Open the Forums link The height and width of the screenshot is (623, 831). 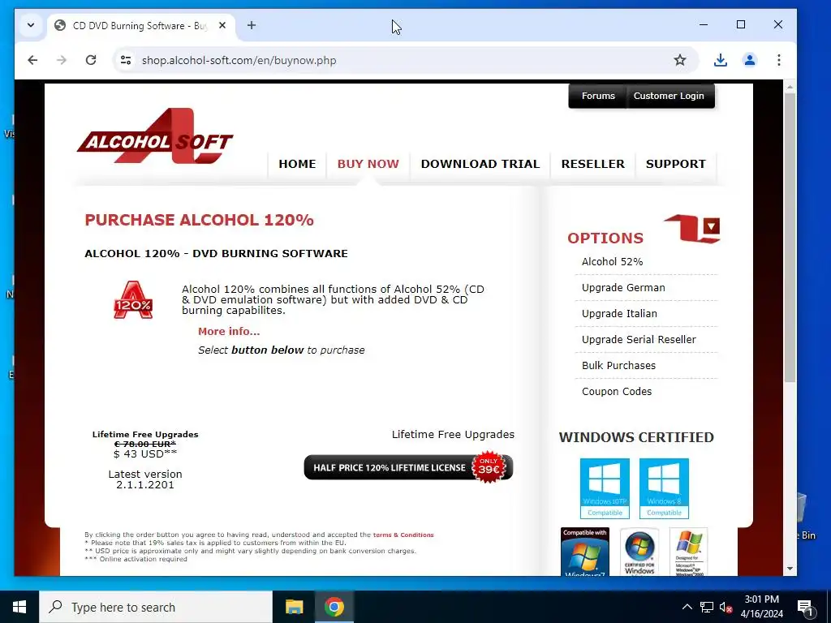[x=598, y=96]
